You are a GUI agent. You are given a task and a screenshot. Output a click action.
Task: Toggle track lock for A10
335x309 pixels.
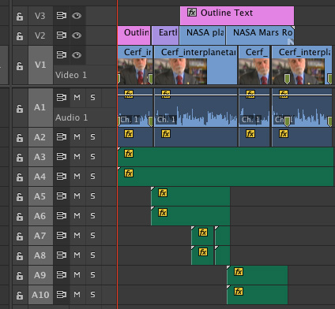(x=20, y=295)
